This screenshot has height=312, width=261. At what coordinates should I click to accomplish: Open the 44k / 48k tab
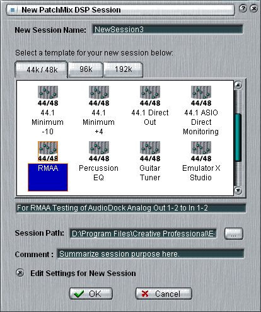(42, 69)
